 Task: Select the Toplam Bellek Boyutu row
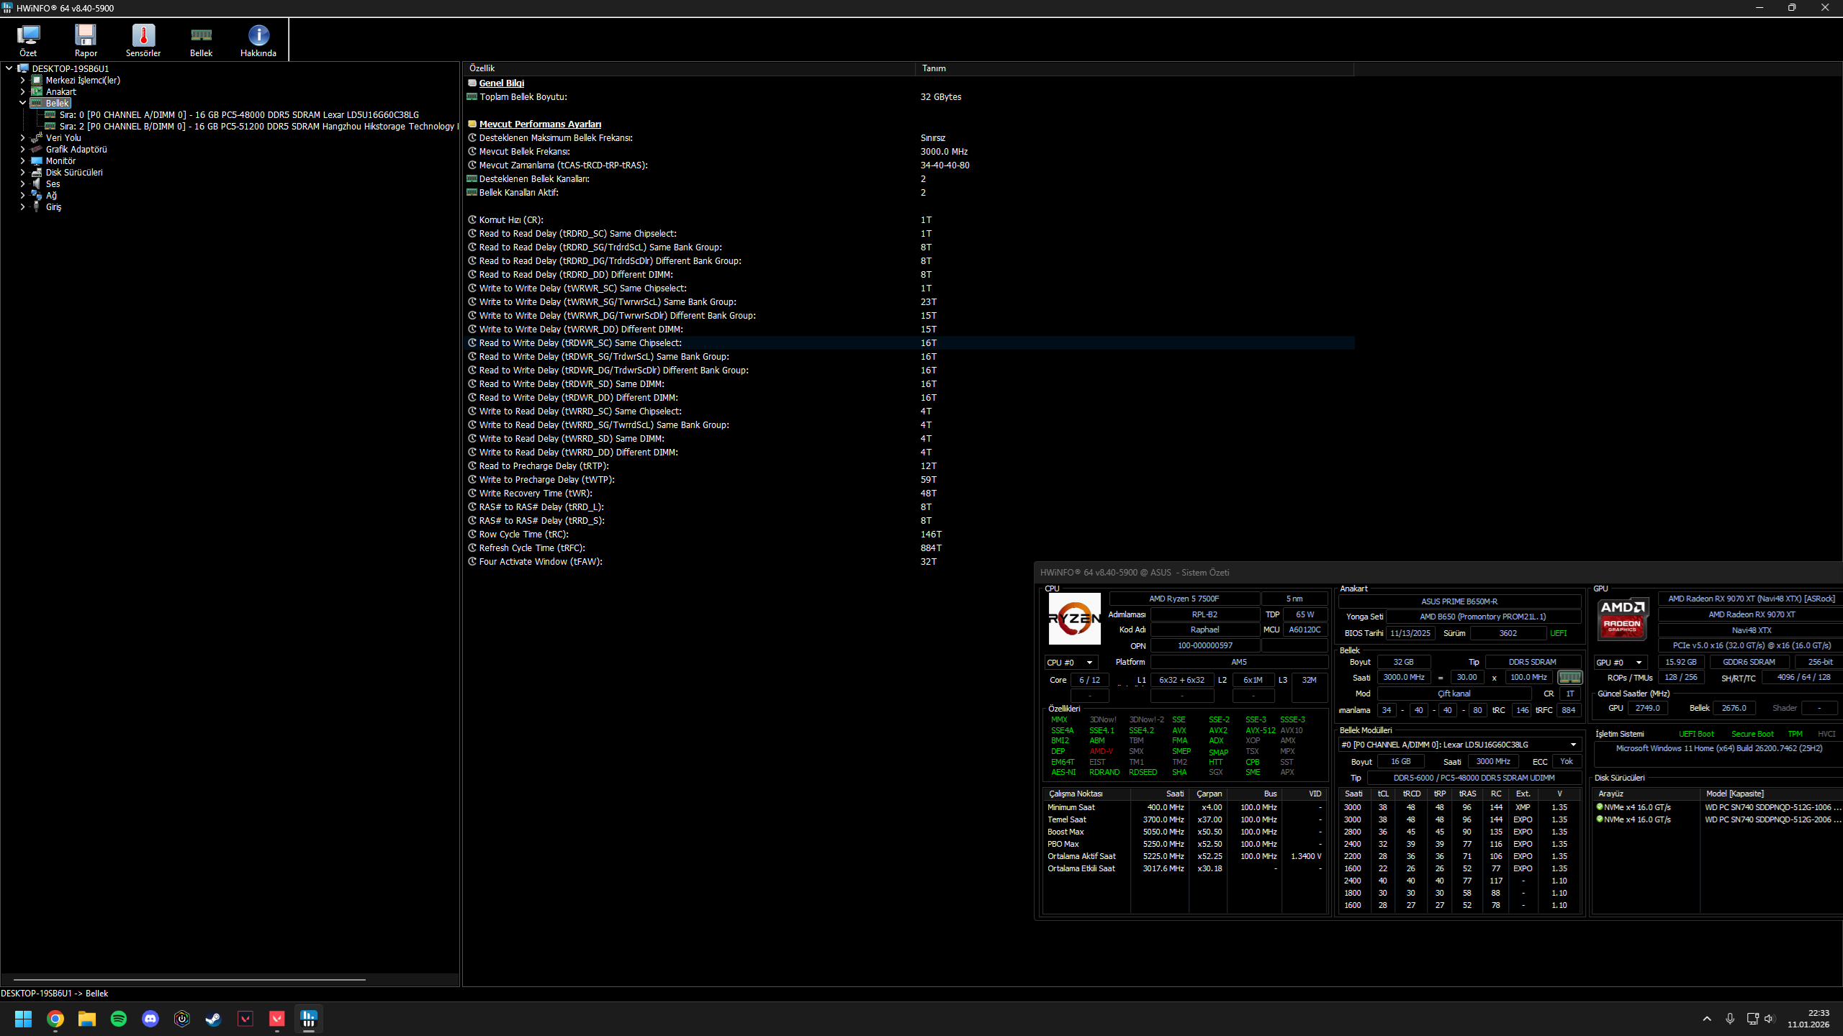(x=909, y=96)
